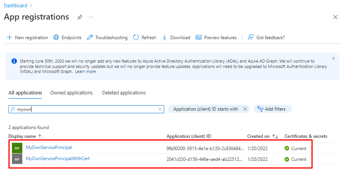
Task: Remove the Application ID starts with filter
Action: click(x=245, y=109)
